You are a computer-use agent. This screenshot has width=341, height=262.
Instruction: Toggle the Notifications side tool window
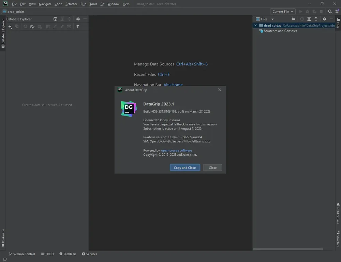click(x=338, y=213)
